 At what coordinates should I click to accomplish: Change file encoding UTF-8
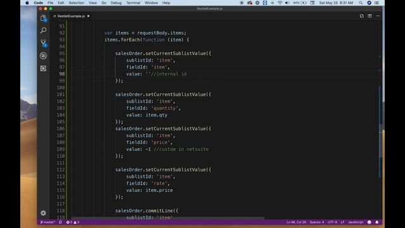332,222
